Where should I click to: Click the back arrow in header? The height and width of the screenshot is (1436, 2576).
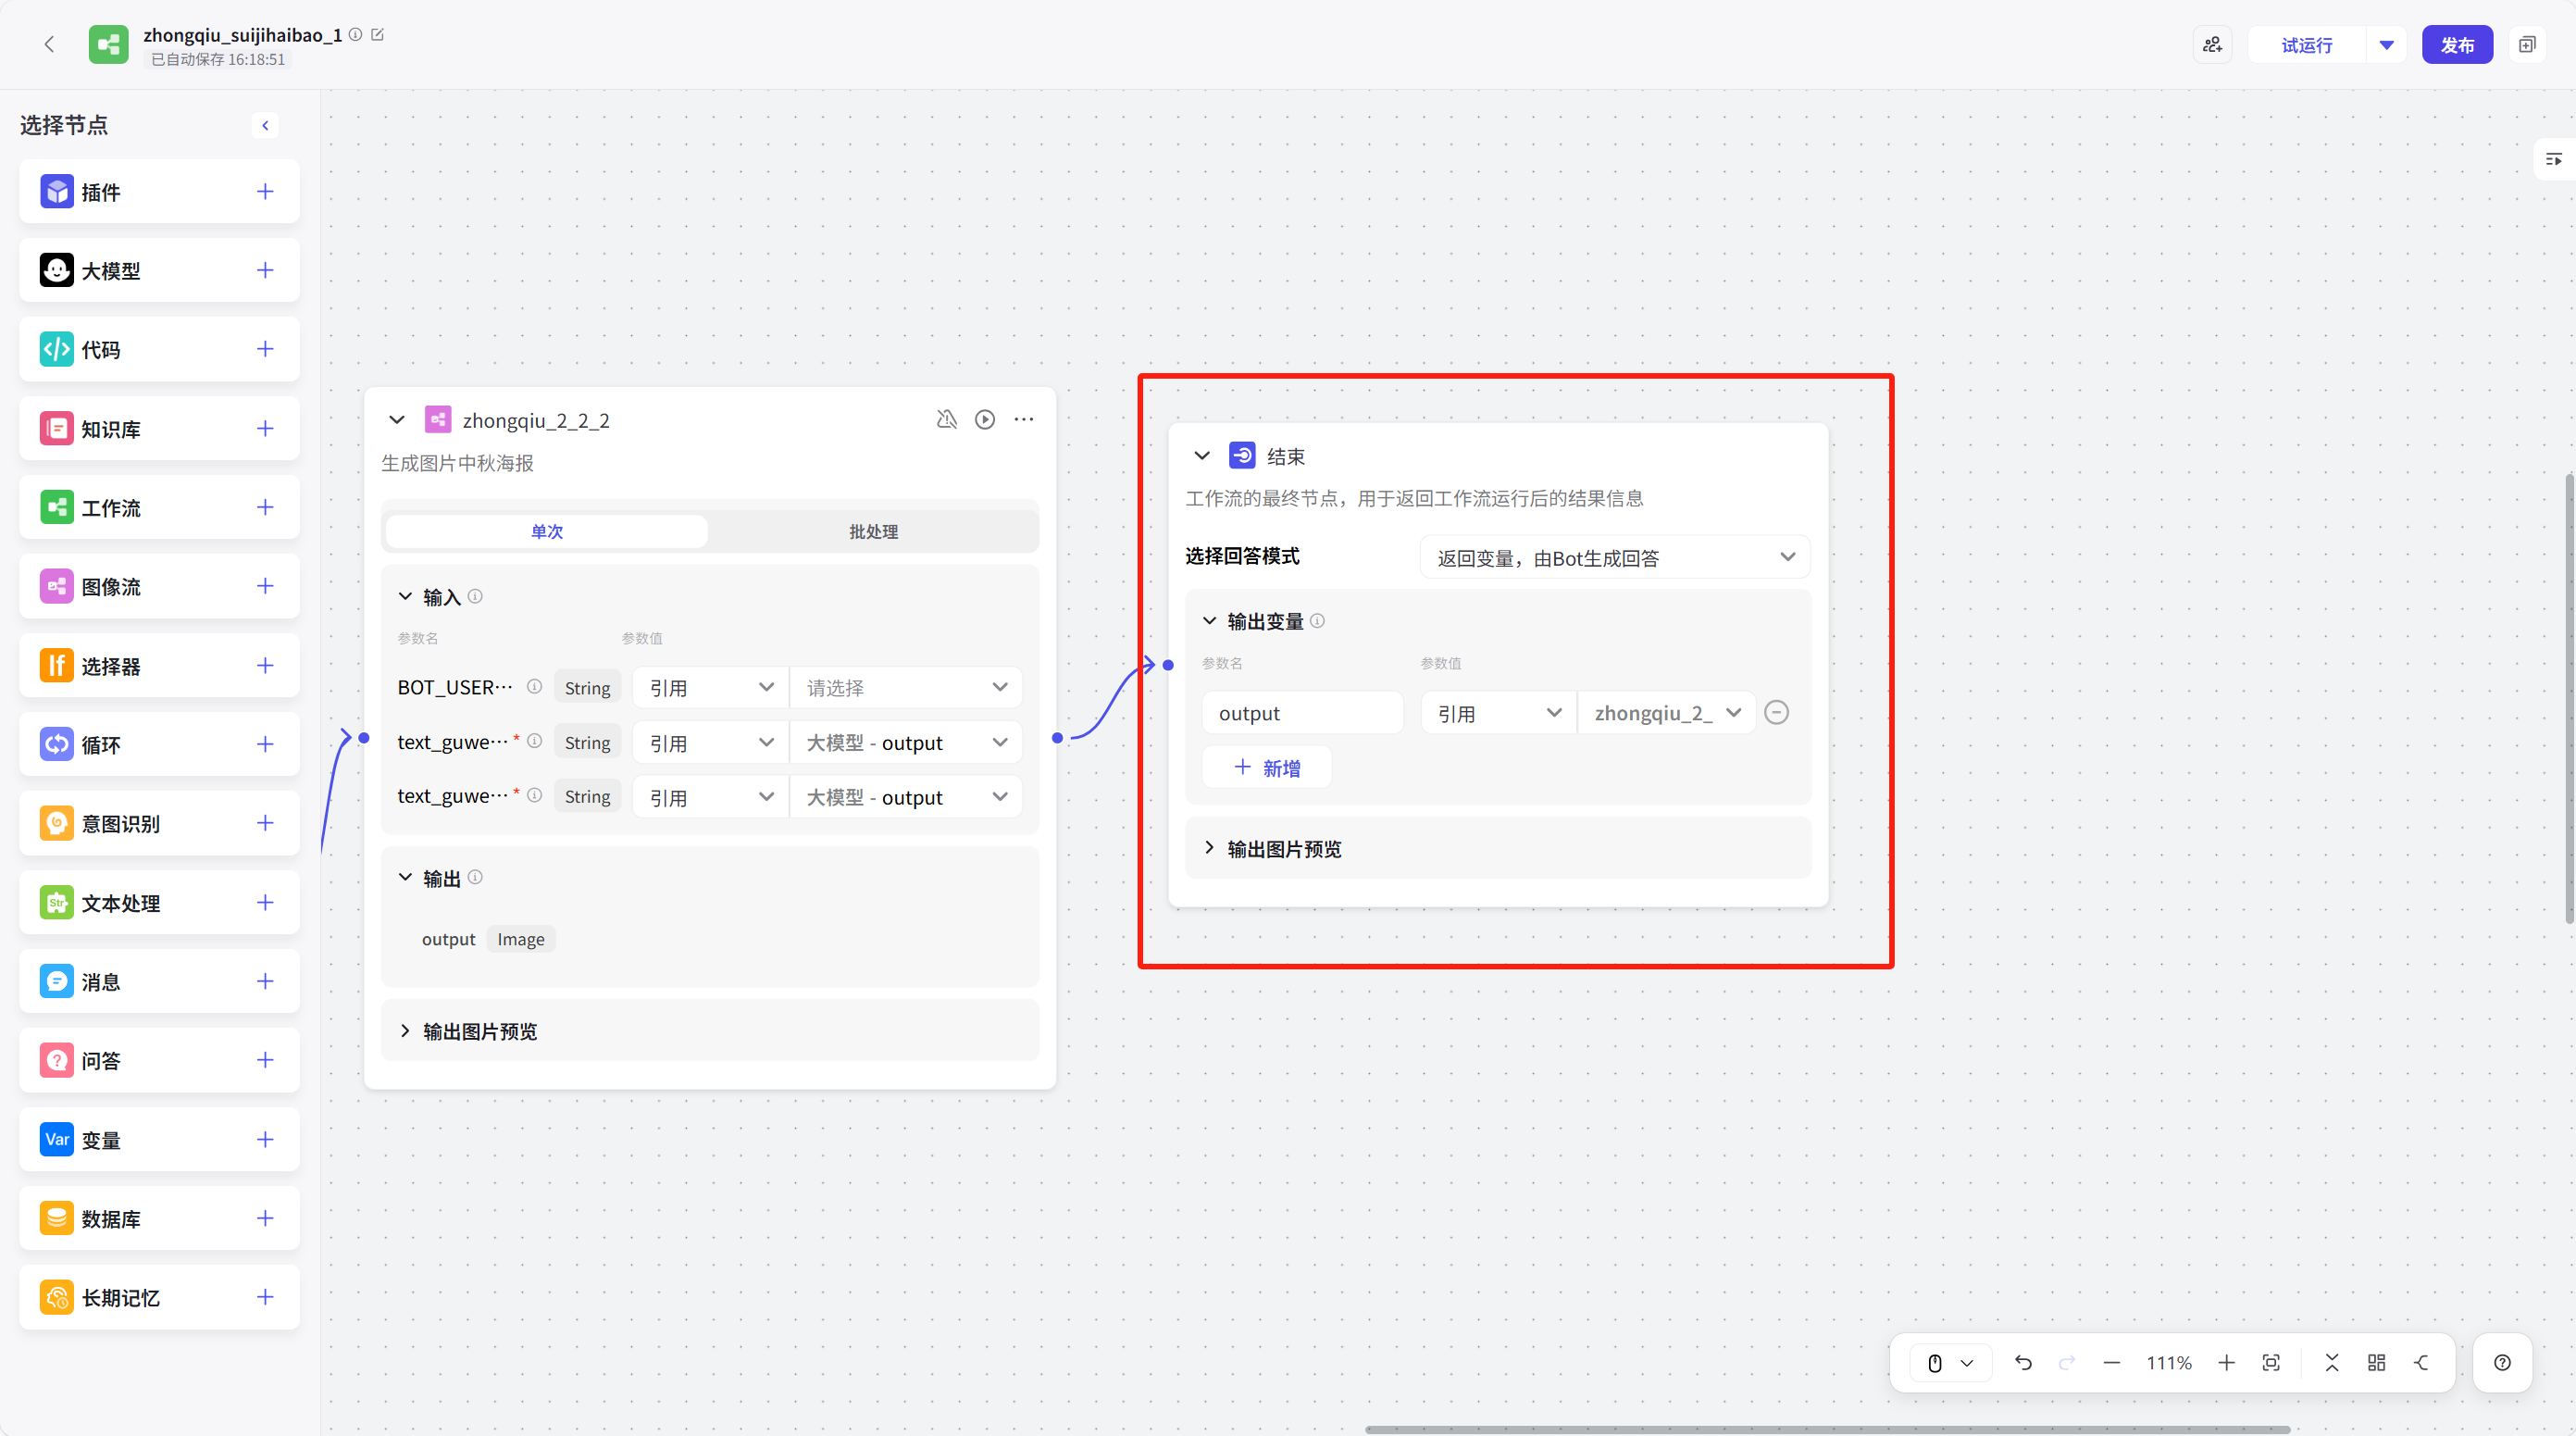49,44
